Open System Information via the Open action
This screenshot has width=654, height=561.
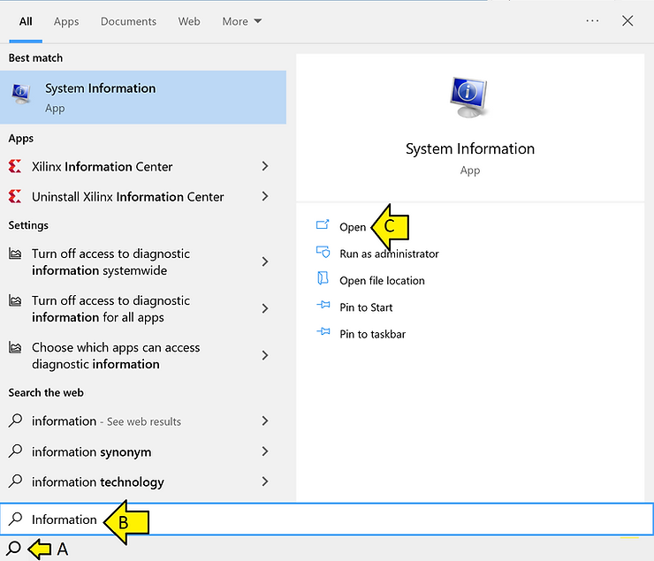pos(352,227)
